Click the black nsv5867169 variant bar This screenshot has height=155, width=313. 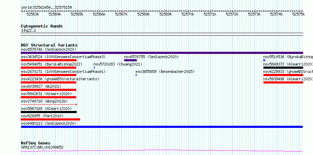[49, 112]
